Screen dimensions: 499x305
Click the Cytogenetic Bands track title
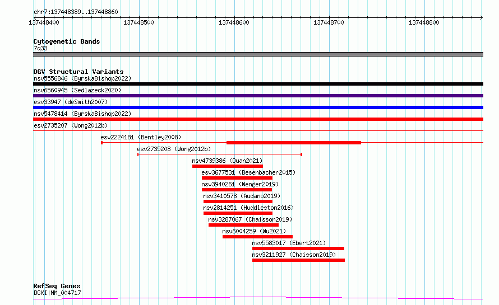point(67,41)
